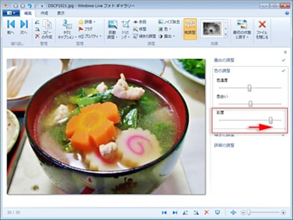This screenshot has width=293, height=220.
Task: Open トリミング (crop) dropdown
Action: pyautogui.click(x=126, y=29)
